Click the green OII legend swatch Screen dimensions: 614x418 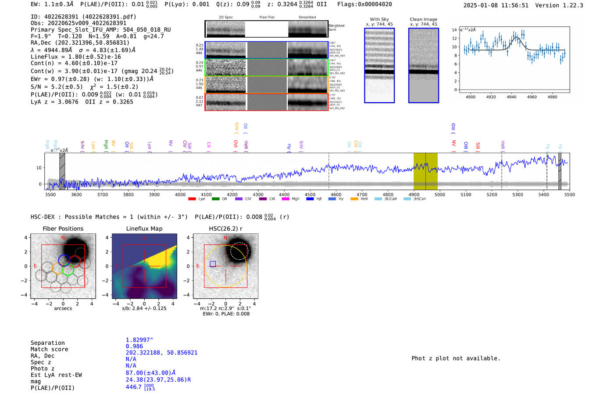click(x=215, y=199)
